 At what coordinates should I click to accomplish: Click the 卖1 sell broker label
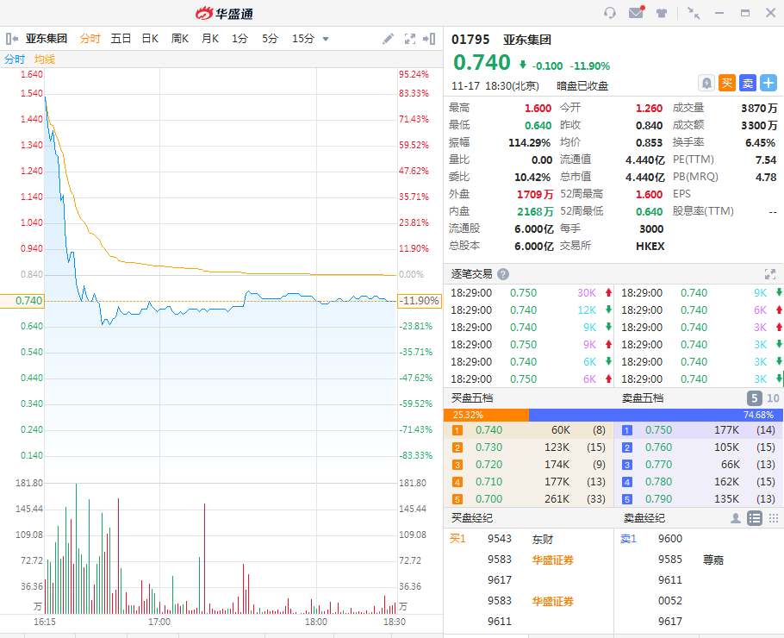pos(628,539)
